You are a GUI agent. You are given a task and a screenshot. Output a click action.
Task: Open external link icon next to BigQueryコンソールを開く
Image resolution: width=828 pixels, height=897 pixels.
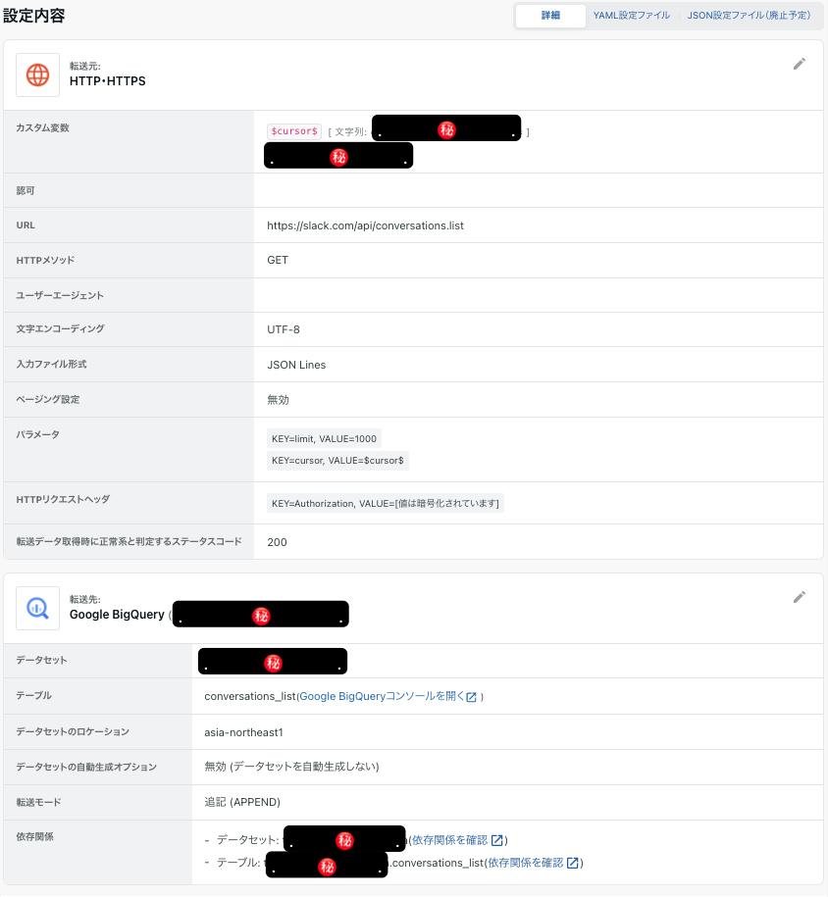471,697
